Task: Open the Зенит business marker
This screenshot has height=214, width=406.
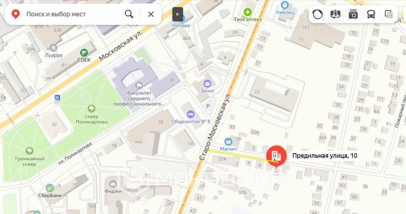Action: click(x=207, y=84)
